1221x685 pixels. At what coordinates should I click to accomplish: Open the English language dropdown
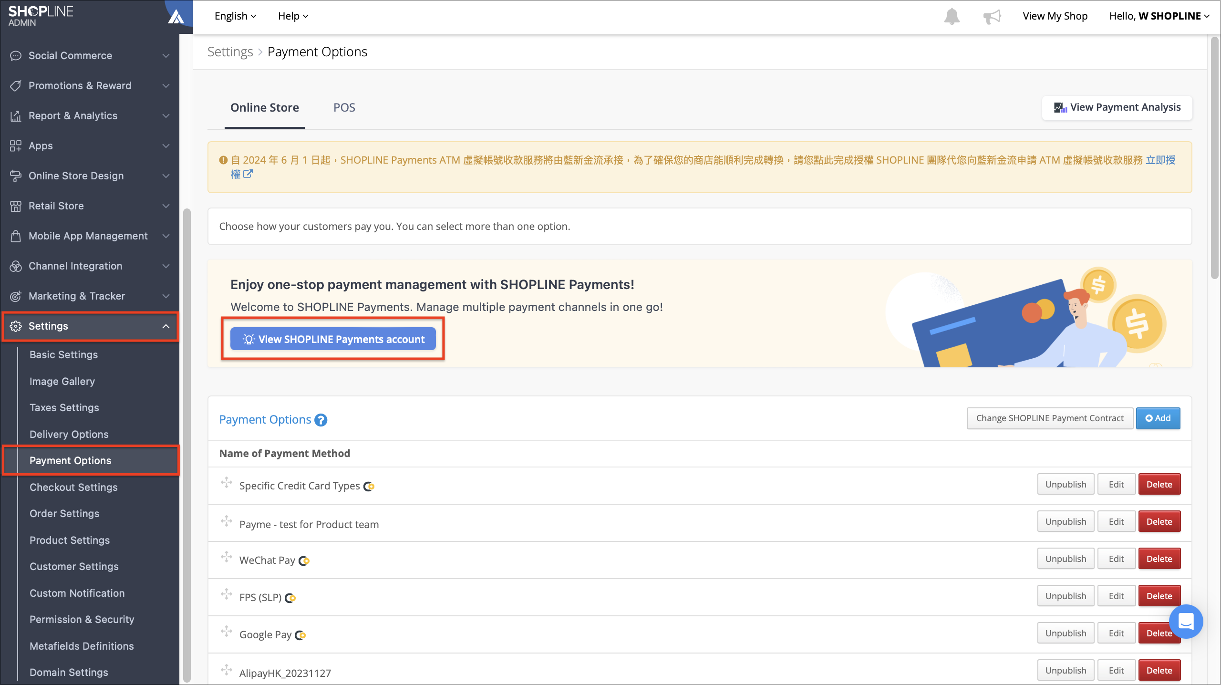point(236,16)
